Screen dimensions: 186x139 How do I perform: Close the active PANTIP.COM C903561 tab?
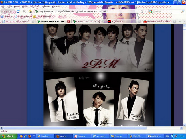(x=68, y=21)
